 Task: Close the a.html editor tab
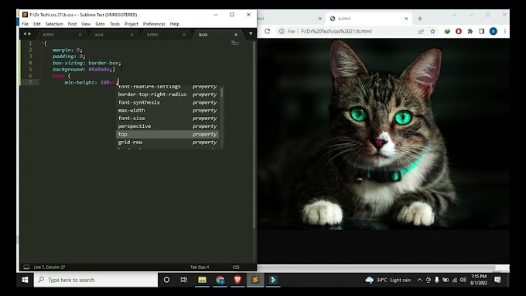click(80, 34)
